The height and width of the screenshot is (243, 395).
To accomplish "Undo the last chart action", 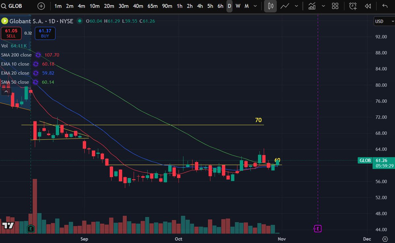I will click(385, 6).
